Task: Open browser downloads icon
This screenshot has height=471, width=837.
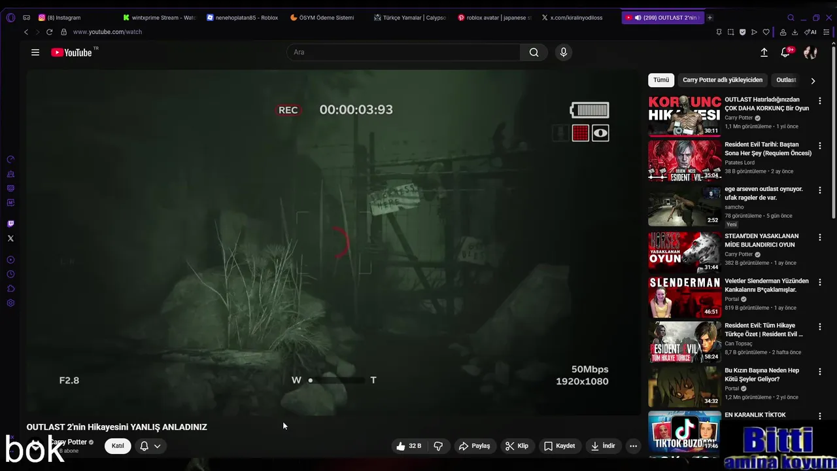Action: 794,32
